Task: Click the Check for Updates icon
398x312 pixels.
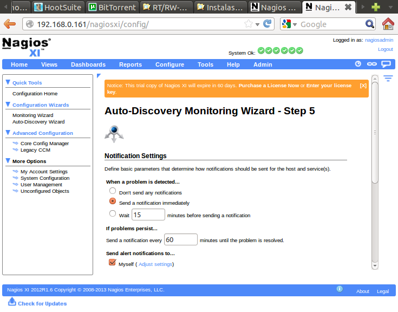Action: click(12, 302)
